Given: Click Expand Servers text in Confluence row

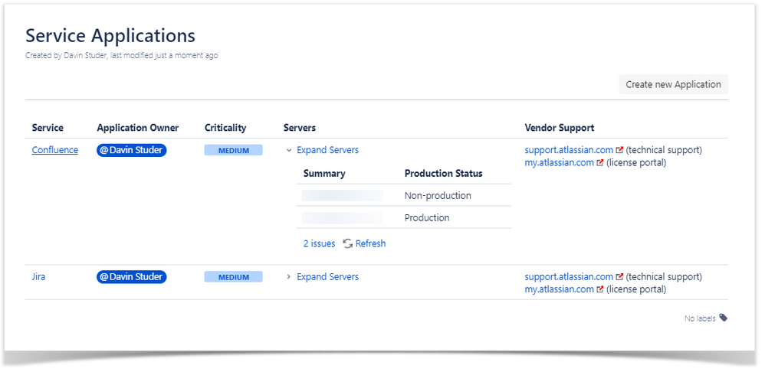Looking at the screenshot, I should click(x=328, y=150).
